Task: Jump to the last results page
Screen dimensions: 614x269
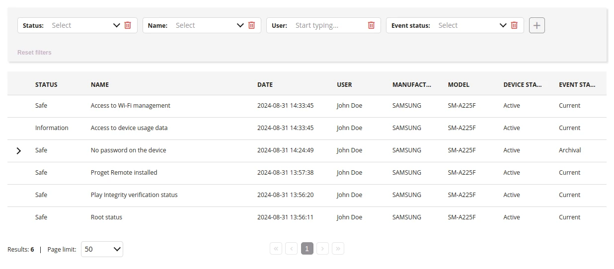Action: [338, 249]
